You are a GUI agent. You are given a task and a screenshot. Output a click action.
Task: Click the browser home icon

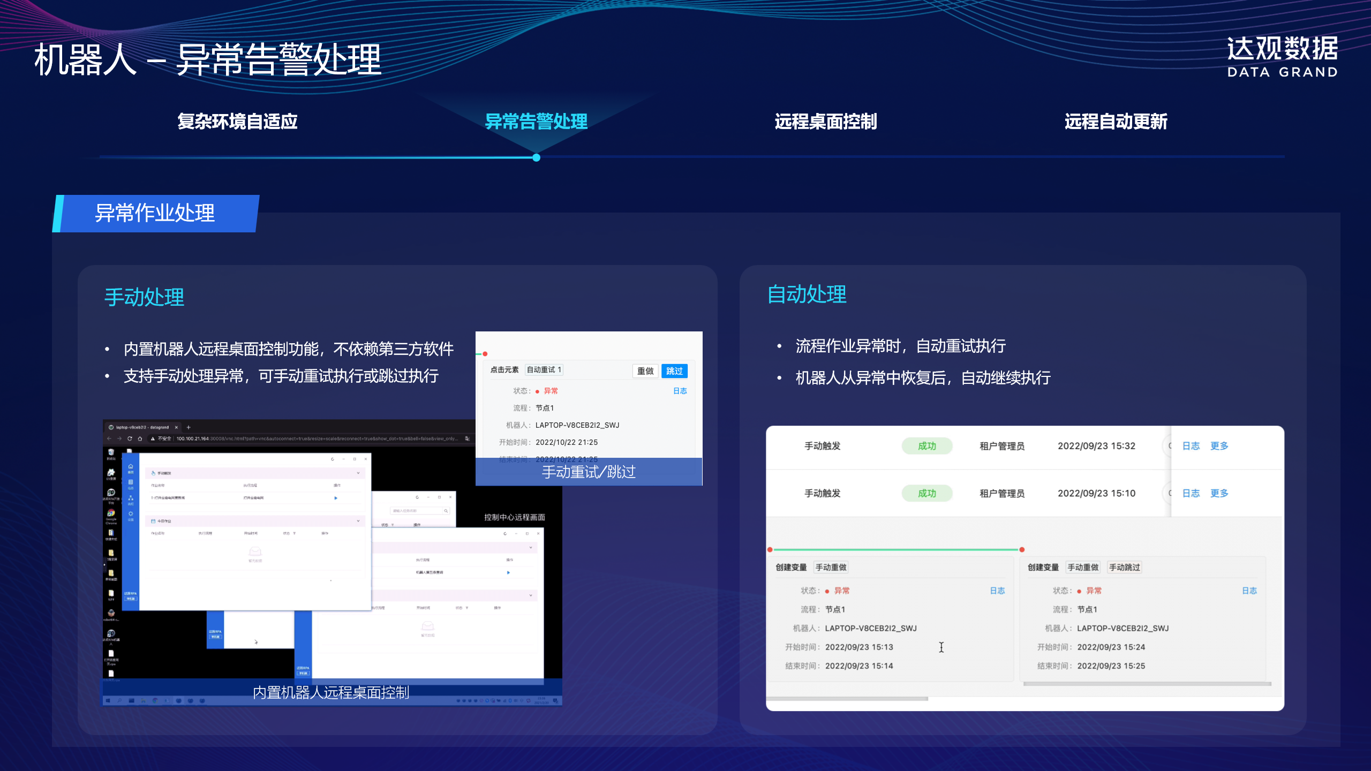[x=140, y=439]
